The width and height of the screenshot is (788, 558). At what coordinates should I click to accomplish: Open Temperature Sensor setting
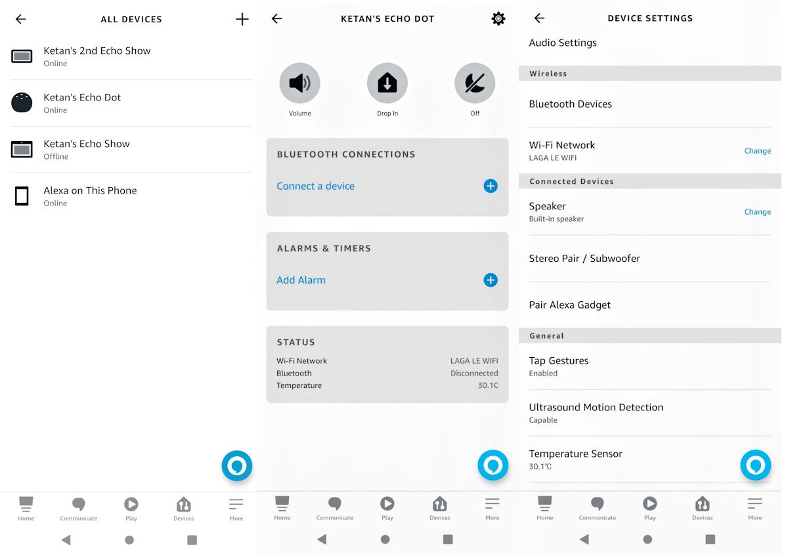click(650, 460)
